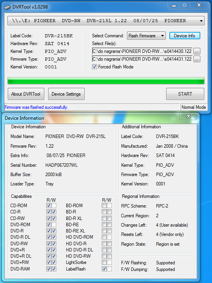
Task: Toggle BD-ROM read checkbox
Action: coord(104,205)
